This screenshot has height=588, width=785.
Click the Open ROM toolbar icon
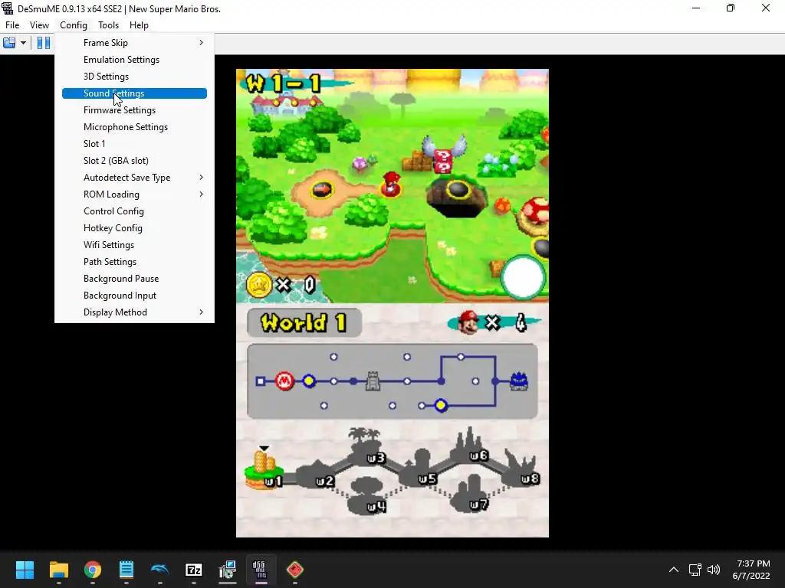pyautogui.click(x=9, y=43)
